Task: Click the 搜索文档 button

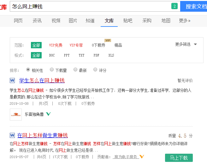Action: coord(193,6)
